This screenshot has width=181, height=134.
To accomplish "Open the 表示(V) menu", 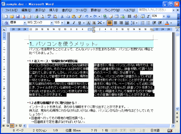I will [40, 10].
